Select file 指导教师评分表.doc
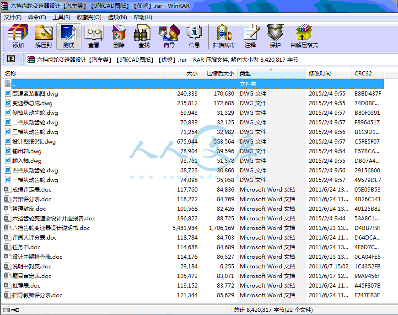 point(38,295)
